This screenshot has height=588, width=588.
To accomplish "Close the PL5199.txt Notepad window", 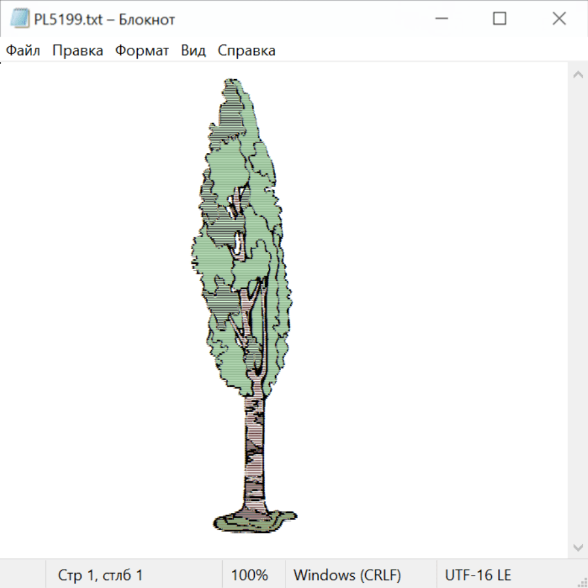I will (559, 19).
